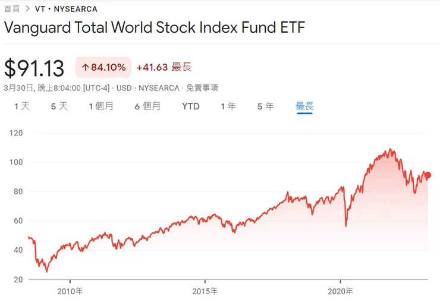Click the $91.13 price figure
The image size is (440, 305).
pos(34,68)
